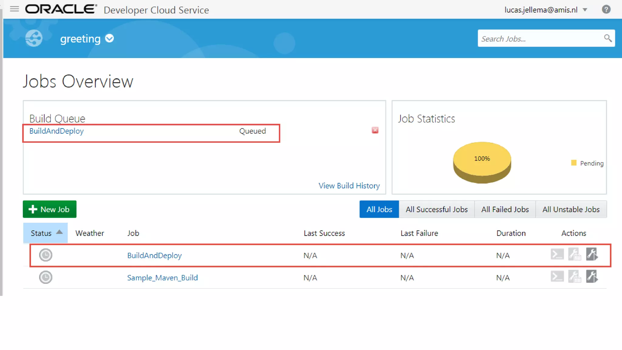Switch to All Successful Jobs tab
Screen dimensions: 622x350
436,209
